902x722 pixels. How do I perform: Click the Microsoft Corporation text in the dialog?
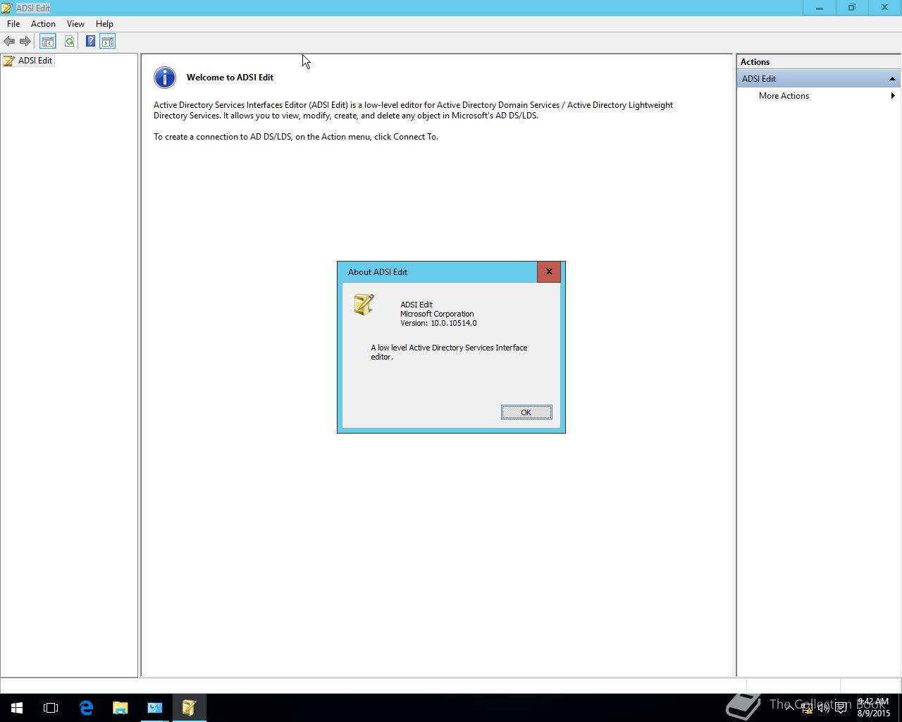437,314
